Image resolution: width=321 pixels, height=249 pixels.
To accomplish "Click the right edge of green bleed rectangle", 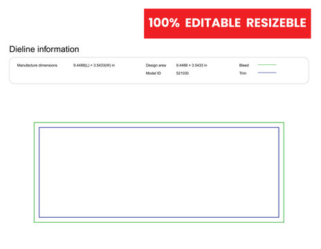I will click(284, 172).
